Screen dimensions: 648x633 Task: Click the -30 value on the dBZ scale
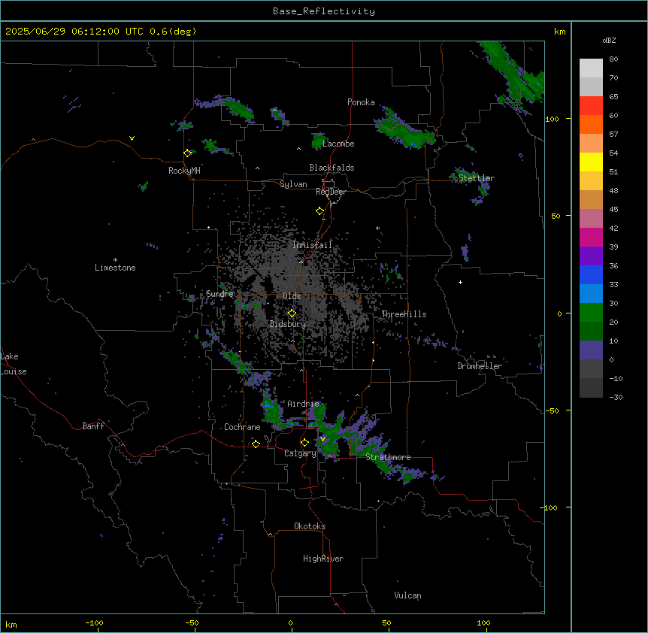[x=616, y=397]
